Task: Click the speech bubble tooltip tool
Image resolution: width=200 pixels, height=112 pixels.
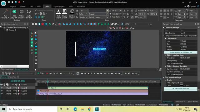Action: [36, 63]
